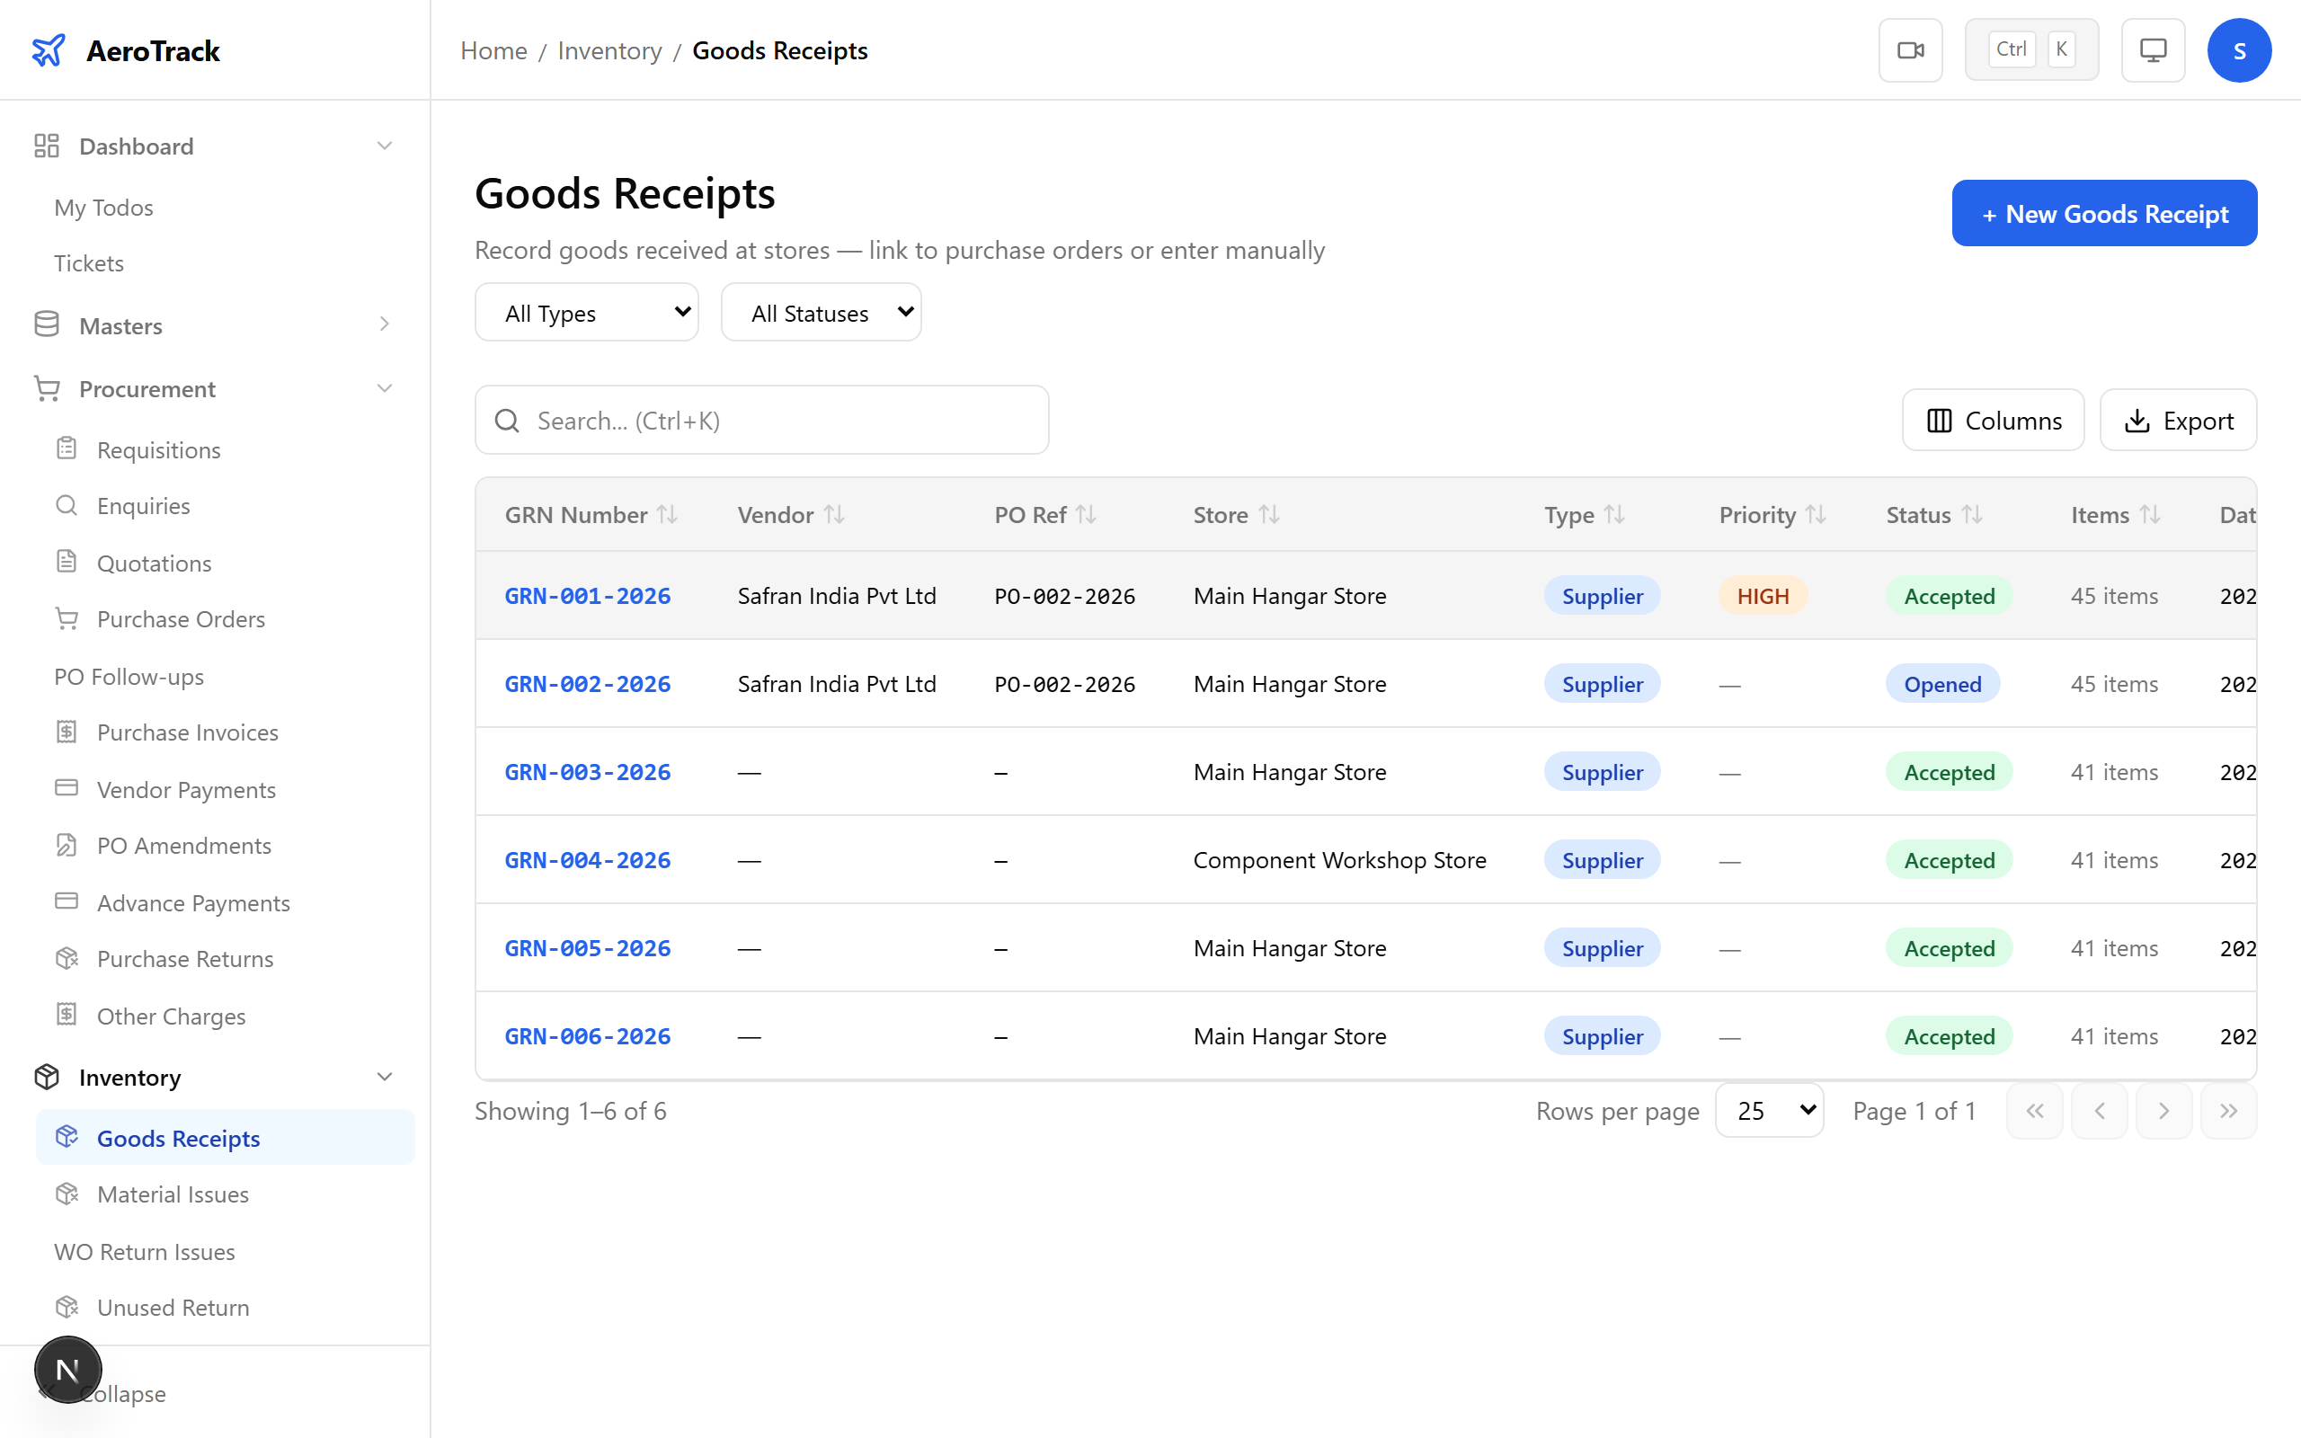Viewport: 2301px width, 1438px height.
Task: Open the All Types filter dropdown
Action: pyautogui.click(x=587, y=311)
